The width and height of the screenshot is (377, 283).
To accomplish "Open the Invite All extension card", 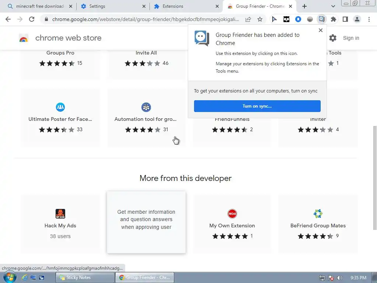I will click(x=146, y=64).
